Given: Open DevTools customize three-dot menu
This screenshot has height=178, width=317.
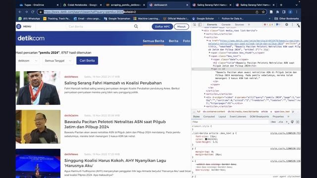Looking at the screenshot, I should point(292,25).
